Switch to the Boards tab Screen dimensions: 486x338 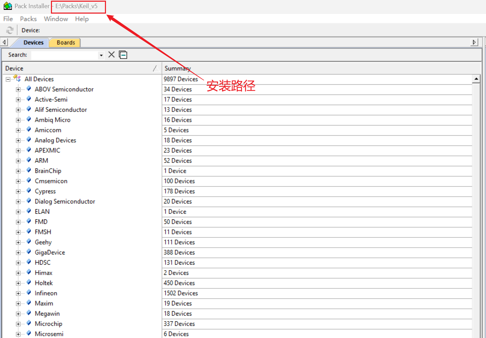[66, 42]
